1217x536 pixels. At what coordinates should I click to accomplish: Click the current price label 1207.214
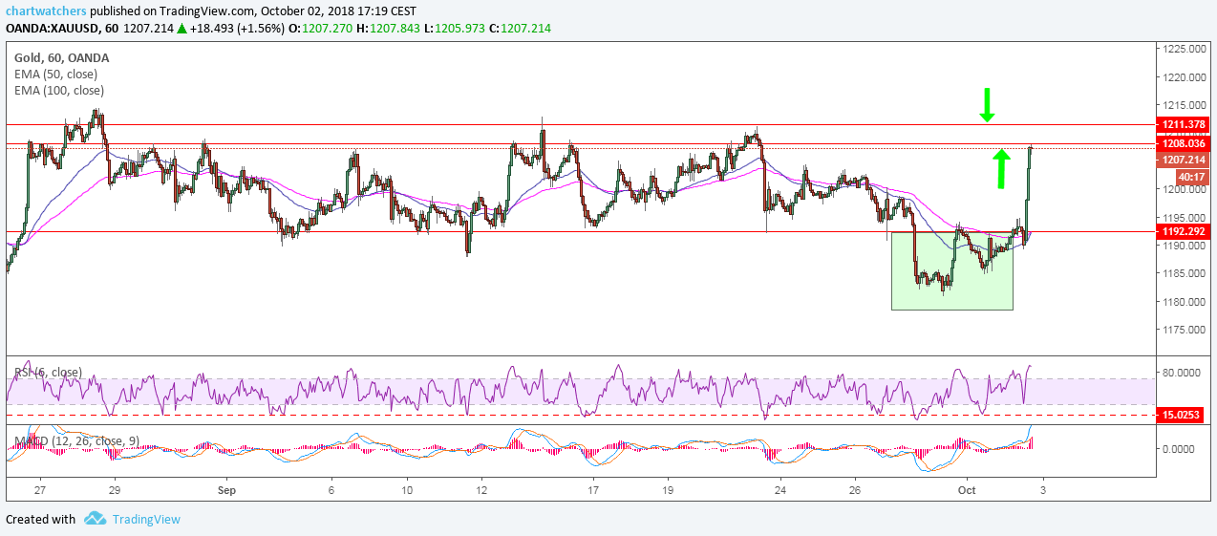pyautogui.click(x=1183, y=160)
